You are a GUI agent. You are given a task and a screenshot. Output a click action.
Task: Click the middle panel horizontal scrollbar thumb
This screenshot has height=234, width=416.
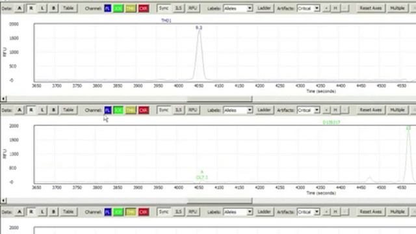coord(220,201)
